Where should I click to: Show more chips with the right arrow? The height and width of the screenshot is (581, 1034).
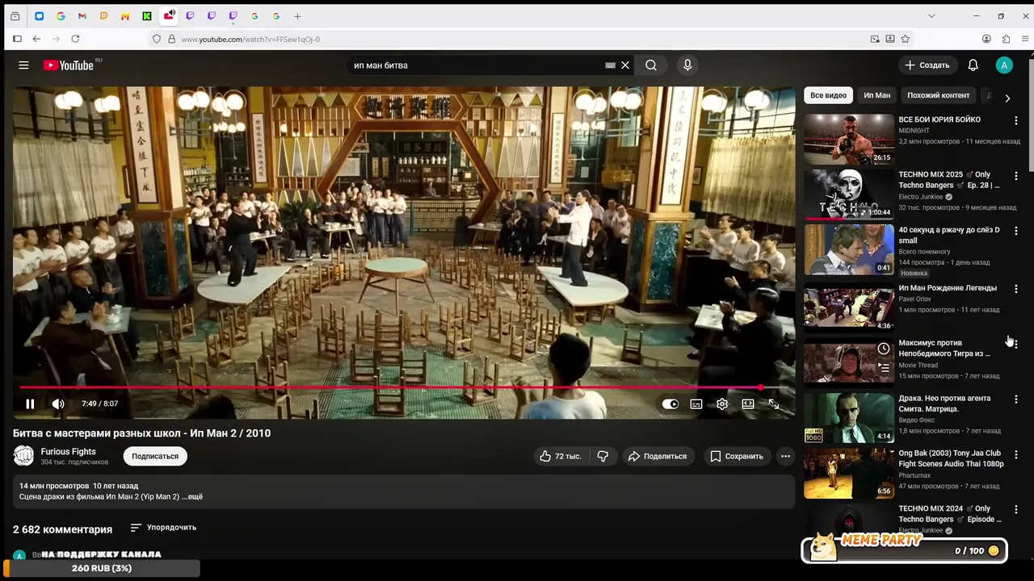1007,98
